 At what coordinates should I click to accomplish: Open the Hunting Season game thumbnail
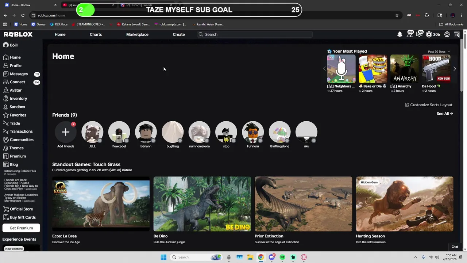click(405, 204)
